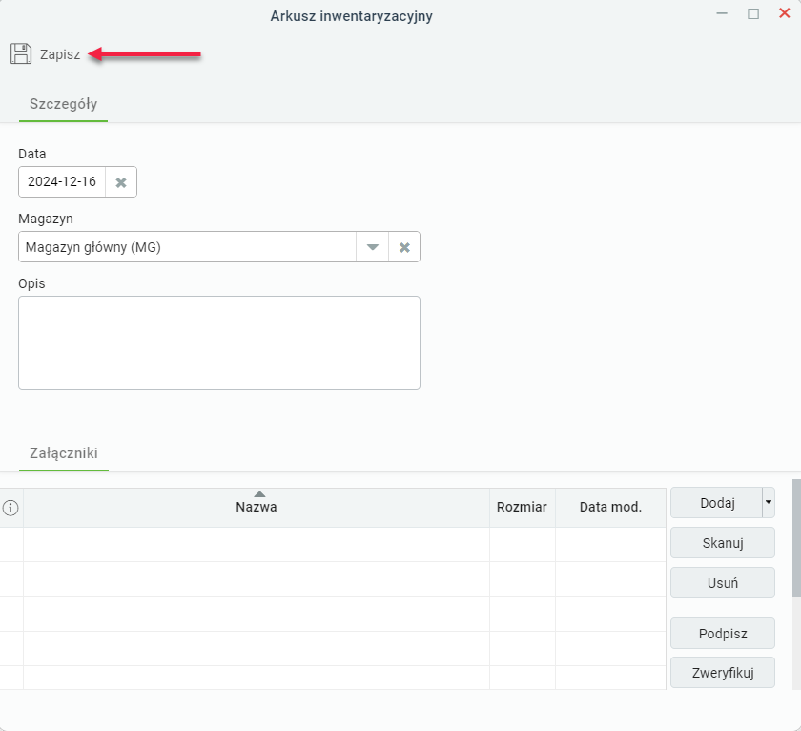Open the Dodaj button dropdown arrow
This screenshot has height=731, width=801.
click(x=769, y=502)
